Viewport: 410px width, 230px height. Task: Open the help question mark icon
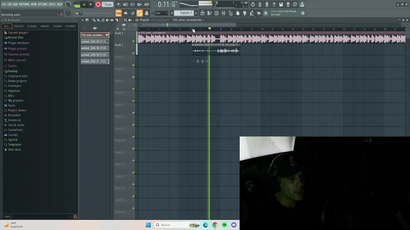(x=274, y=4)
